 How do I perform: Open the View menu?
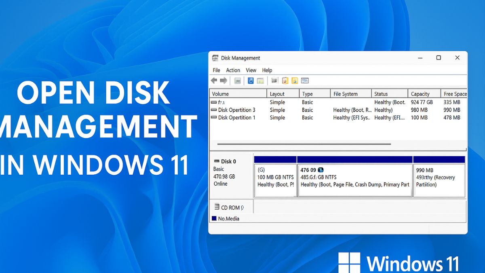point(251,70)
